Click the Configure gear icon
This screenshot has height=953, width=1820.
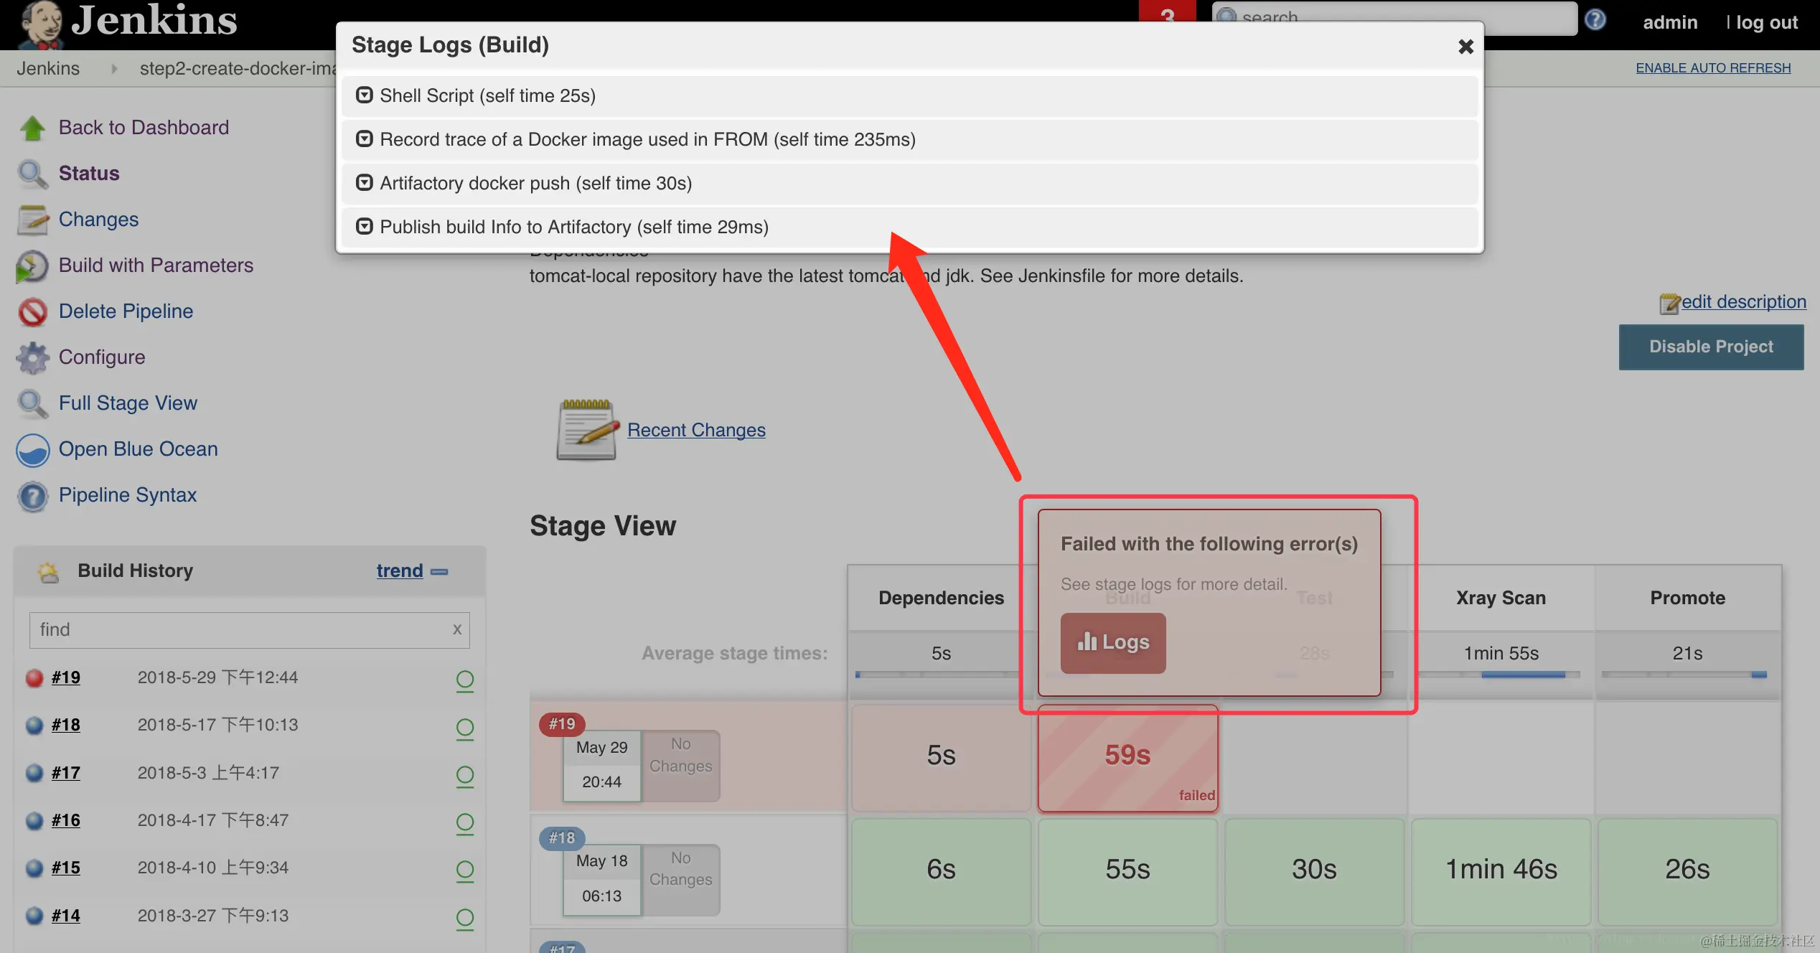(32, 358)
